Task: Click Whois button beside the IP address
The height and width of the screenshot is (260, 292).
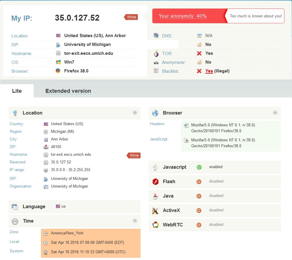Action: tap(131, 17)
